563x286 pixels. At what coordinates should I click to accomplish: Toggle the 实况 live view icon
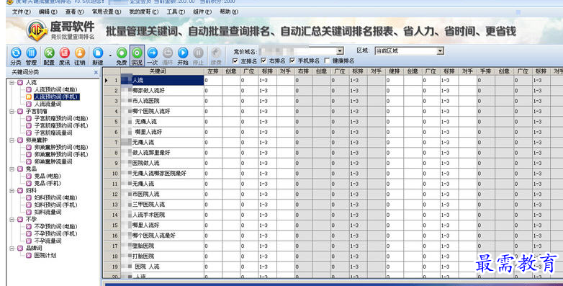(137, 53)
